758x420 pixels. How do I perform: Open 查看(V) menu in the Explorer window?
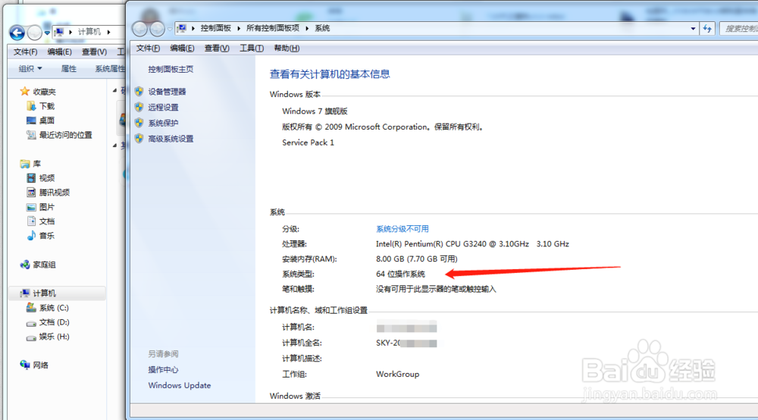94,52
